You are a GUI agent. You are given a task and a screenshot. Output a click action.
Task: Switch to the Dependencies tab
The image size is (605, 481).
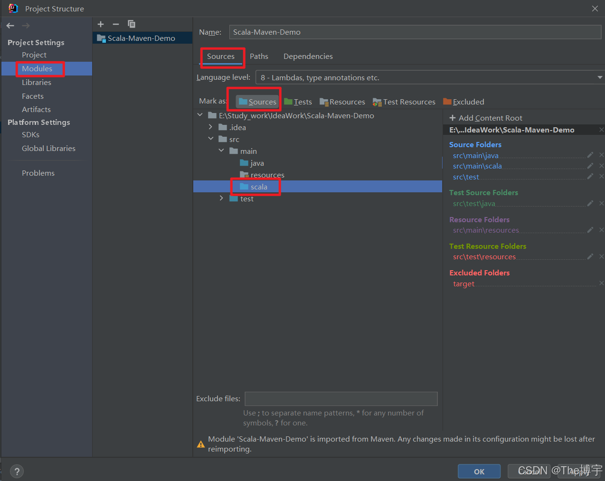point(308,57)
